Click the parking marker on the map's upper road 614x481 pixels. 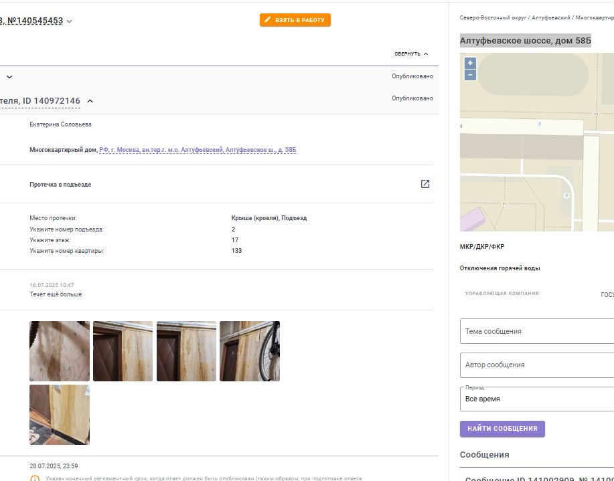point(540,124)
